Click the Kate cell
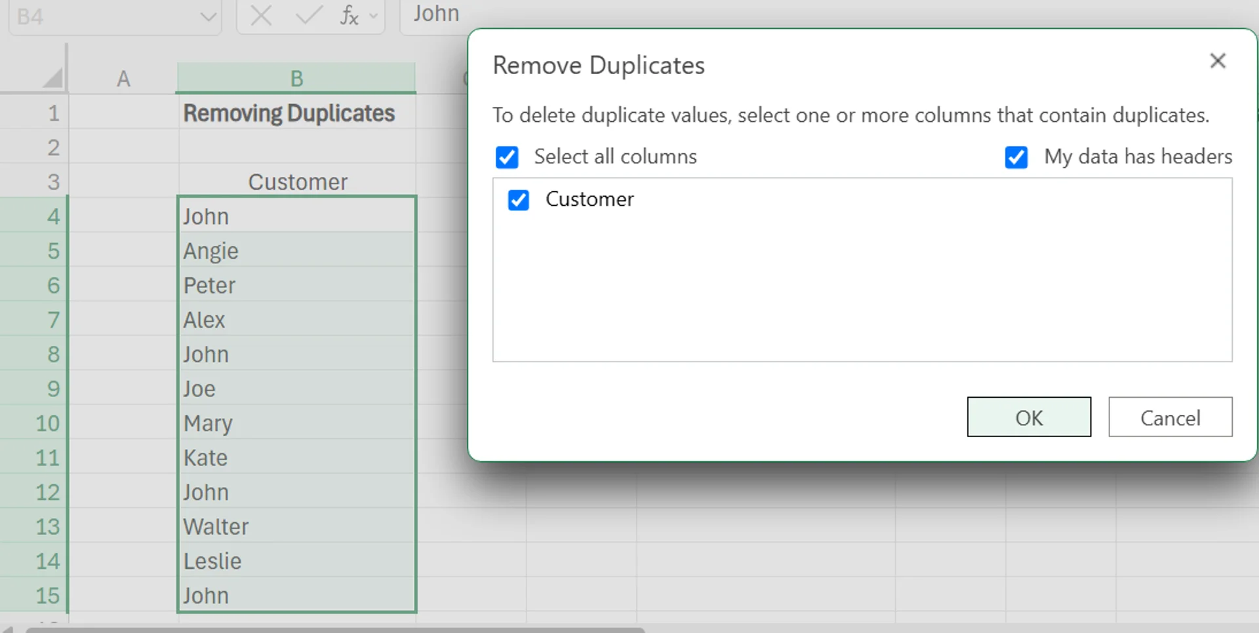 pos(296,457)
